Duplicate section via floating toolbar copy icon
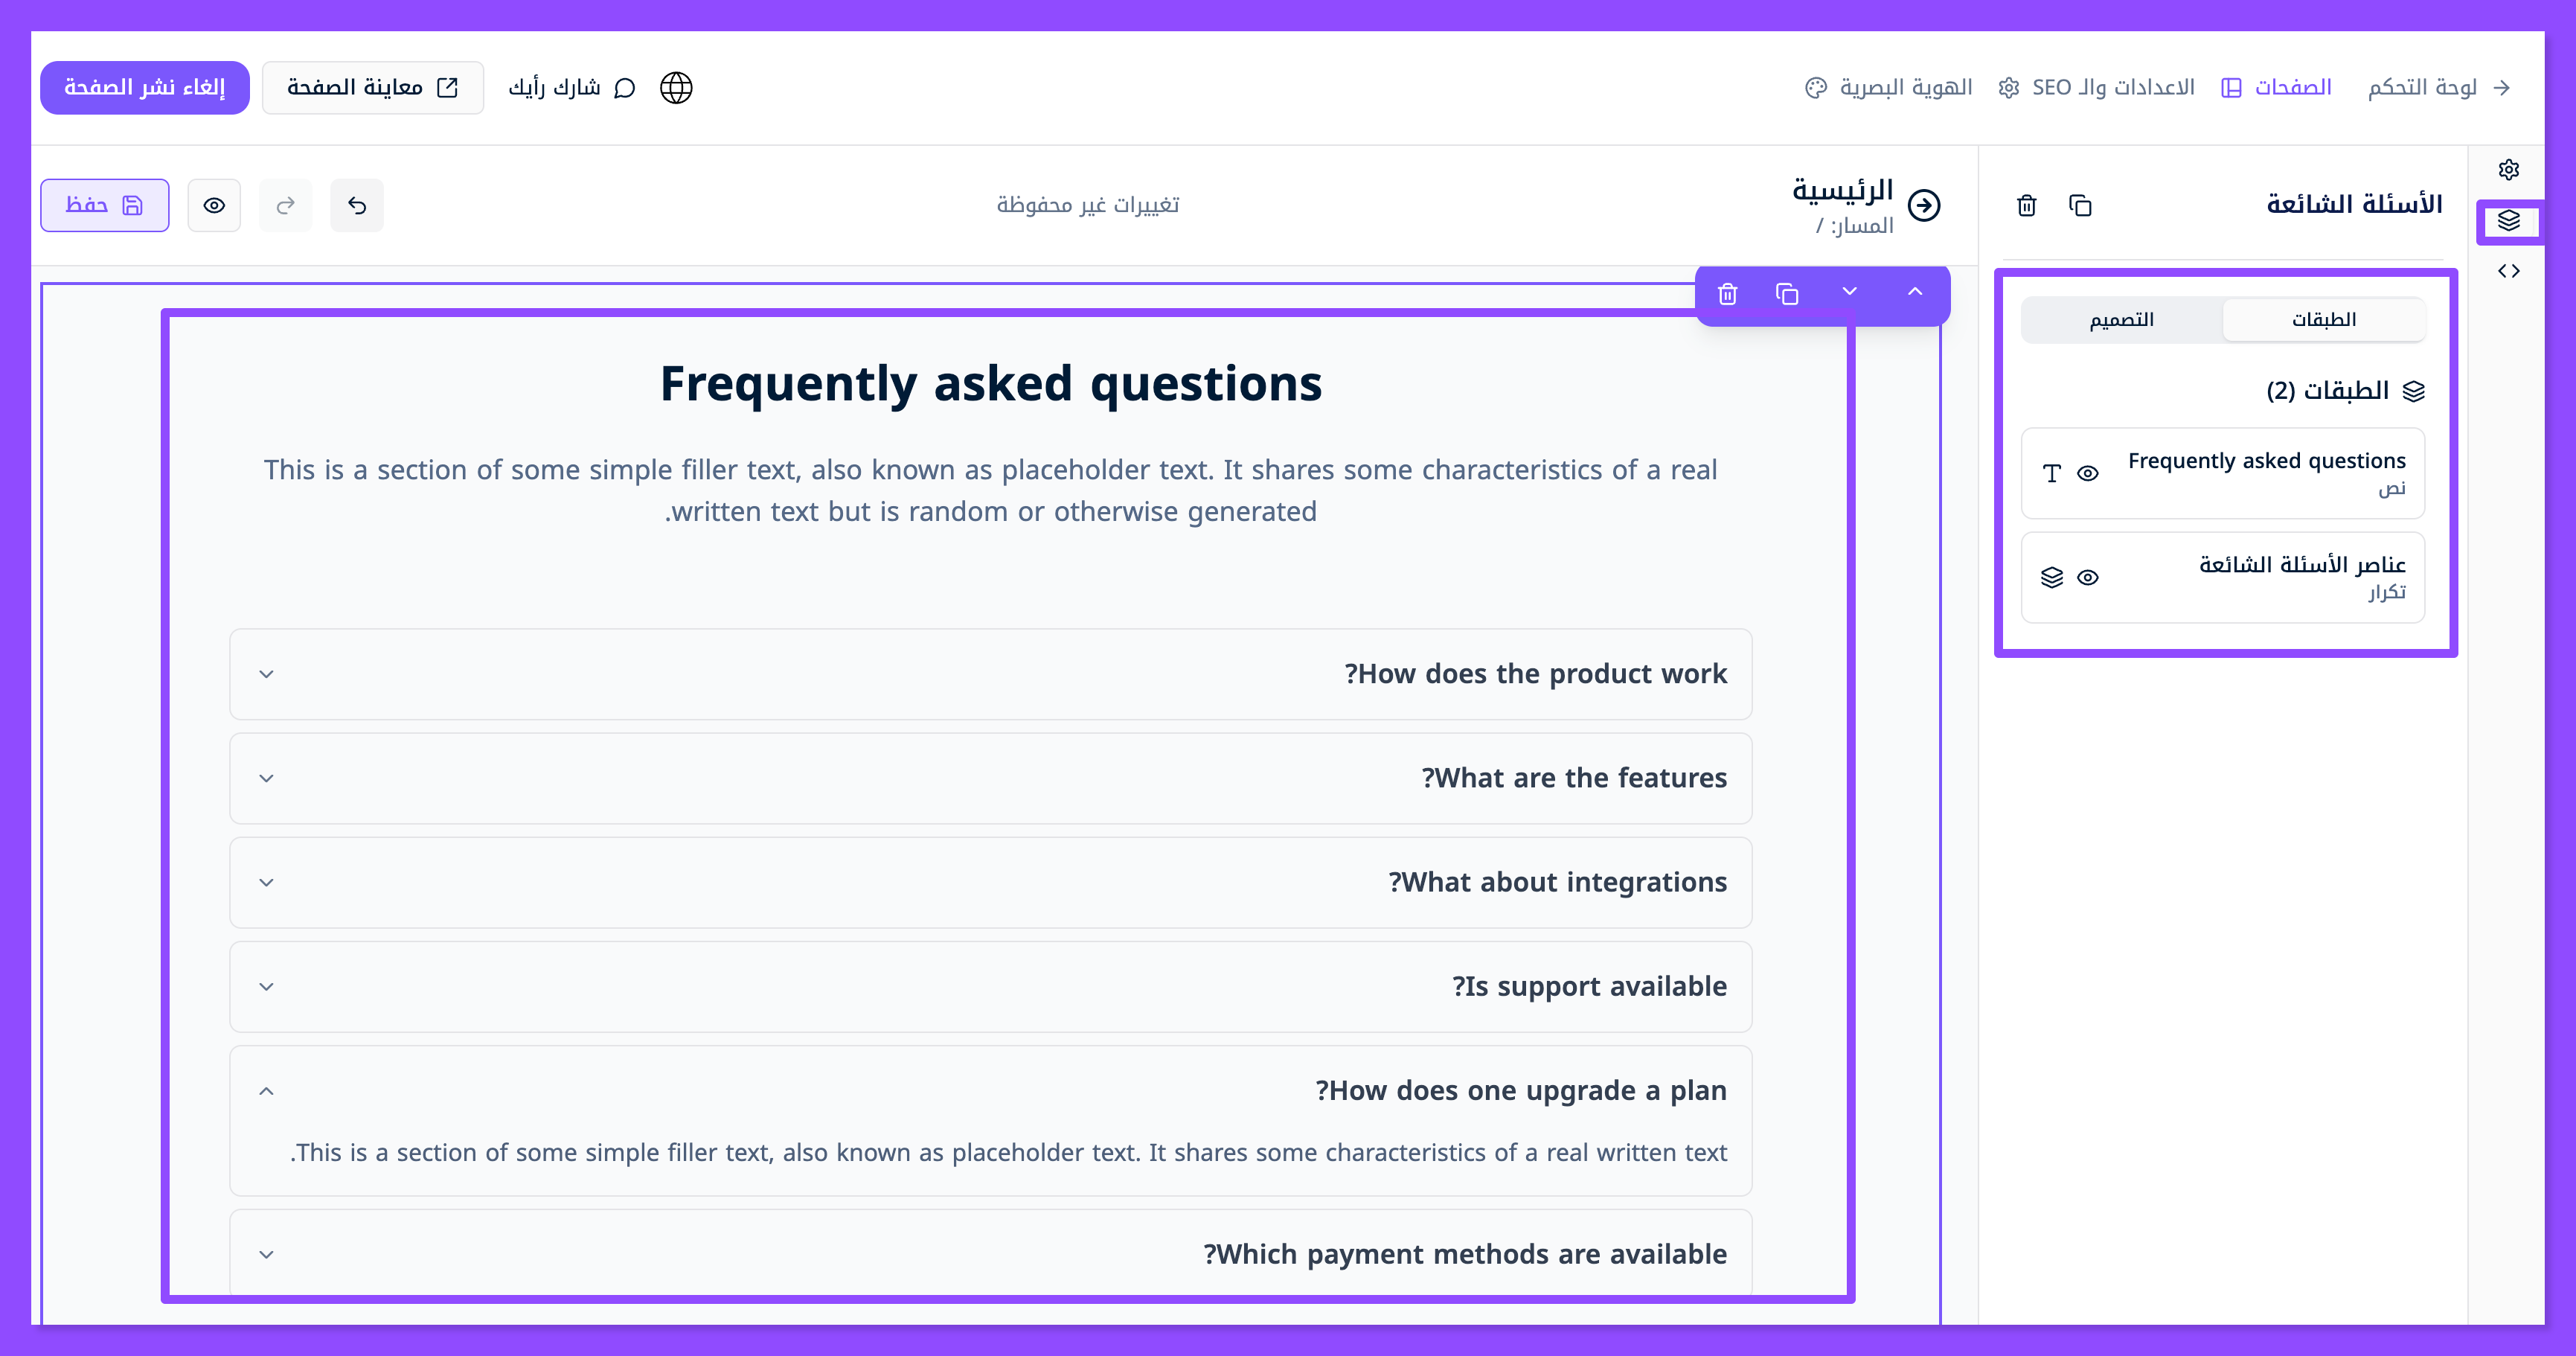The image size is (2576, 1356). (x=1787, y=294)
